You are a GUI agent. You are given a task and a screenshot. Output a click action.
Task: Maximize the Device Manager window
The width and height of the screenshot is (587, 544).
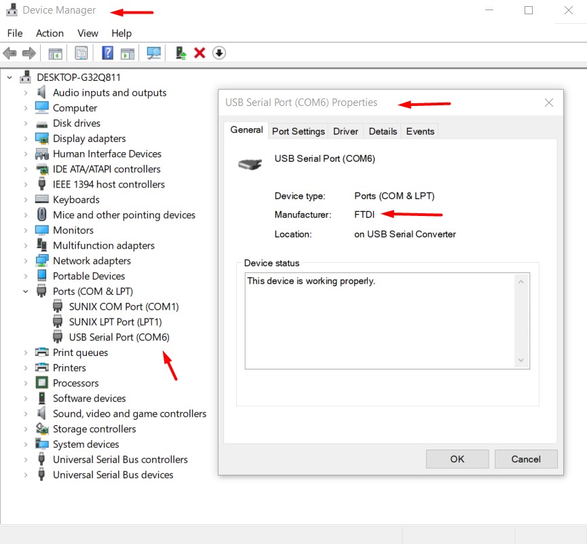(x=529, y=10)
